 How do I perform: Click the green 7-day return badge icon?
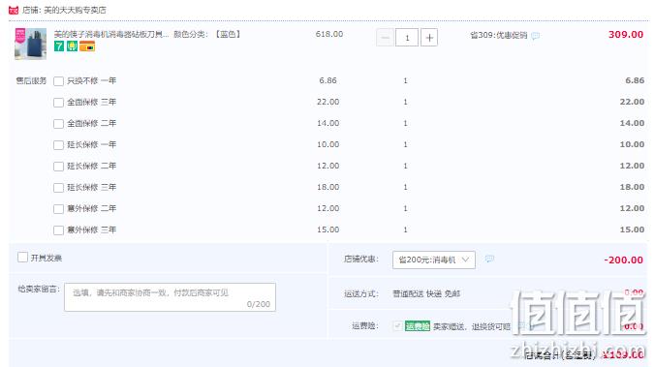tap(59, 46)
